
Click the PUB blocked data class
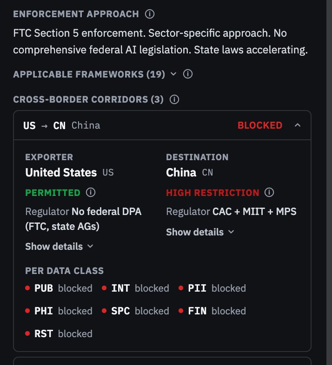click(x=59, y=288)
